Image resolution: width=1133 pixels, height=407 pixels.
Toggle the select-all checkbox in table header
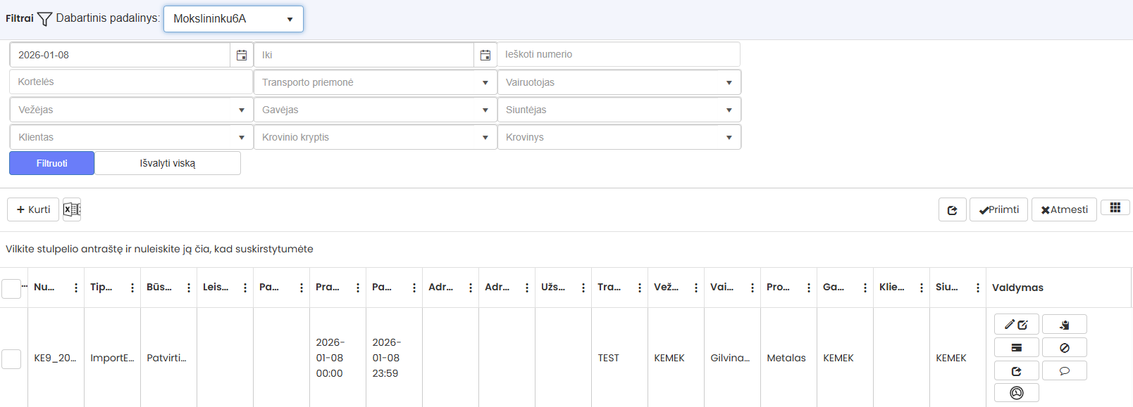click(11, 288)
